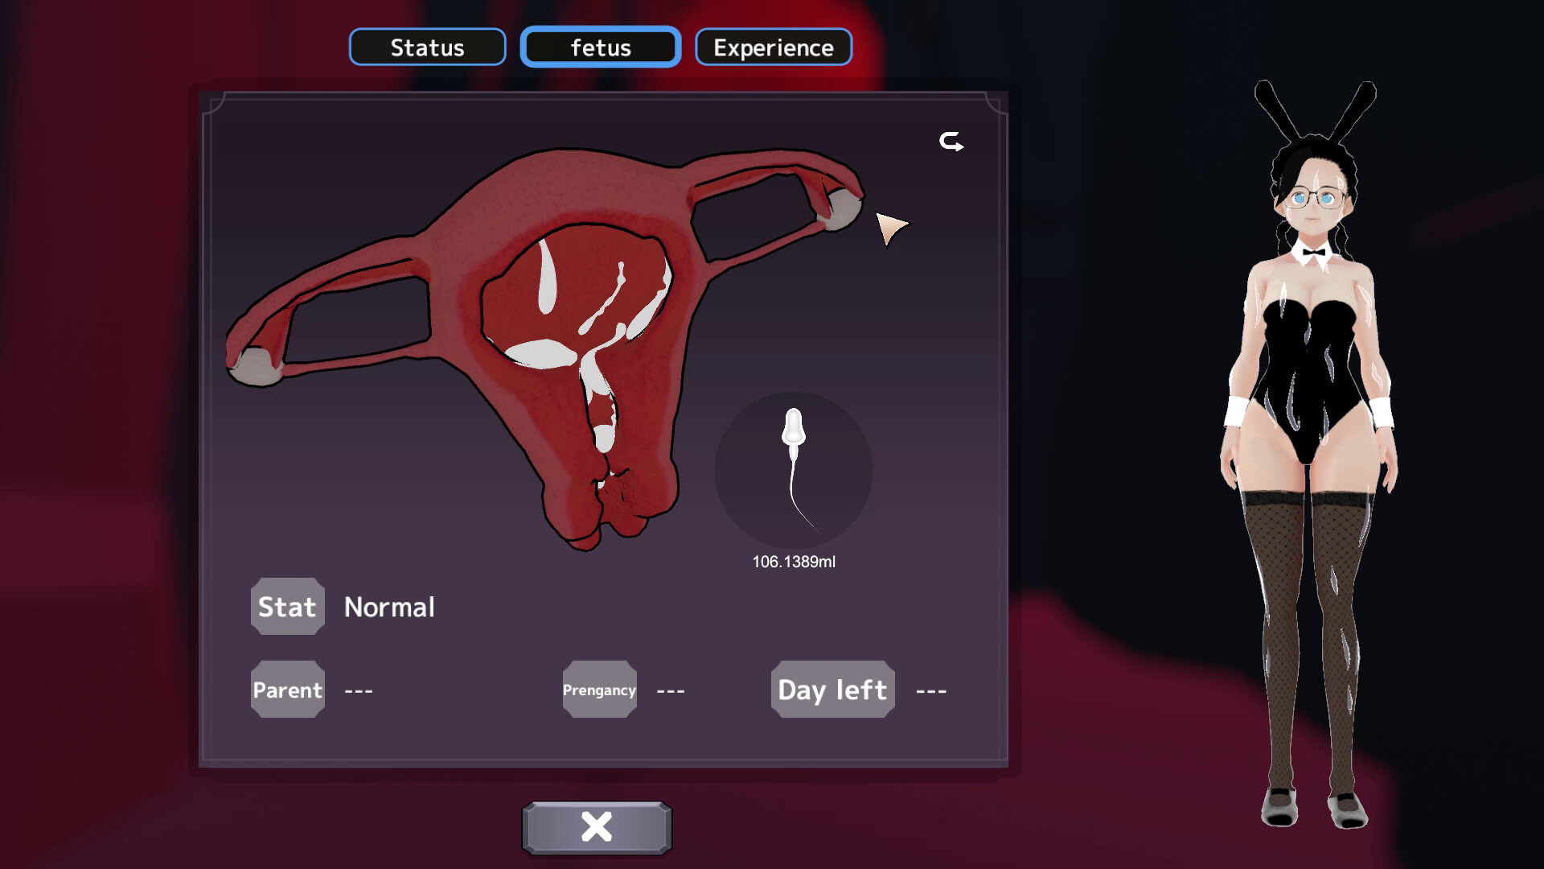
Task: Click the dashes value beside Day left
Action: [x=931, y=690]
